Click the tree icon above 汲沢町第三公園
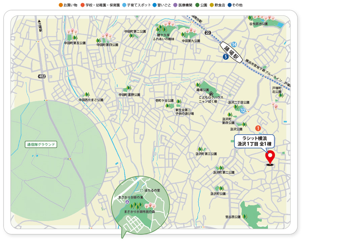Screen dimensions: 337x242 (200, 149)
